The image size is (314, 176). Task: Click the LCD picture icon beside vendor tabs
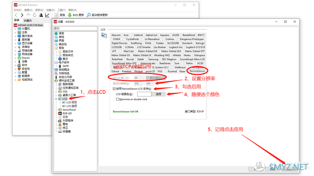coord(104,35)
